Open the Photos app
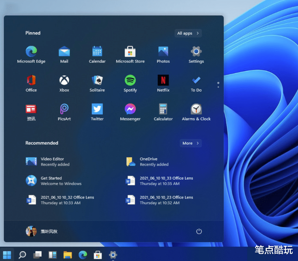This screenshot has height=261, width=298. click(x=163, y=51)
